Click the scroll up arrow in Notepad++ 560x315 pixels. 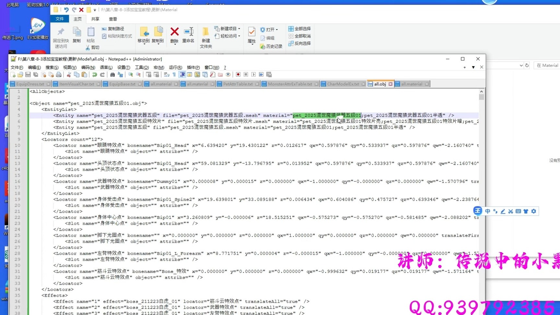coord(482,91)
